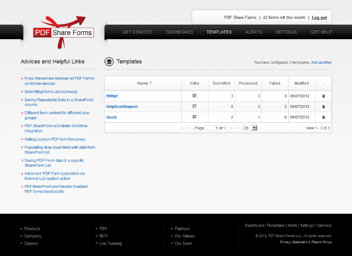Go to first page pager icon
Viewport: 352px width, 256px height.
182,128
